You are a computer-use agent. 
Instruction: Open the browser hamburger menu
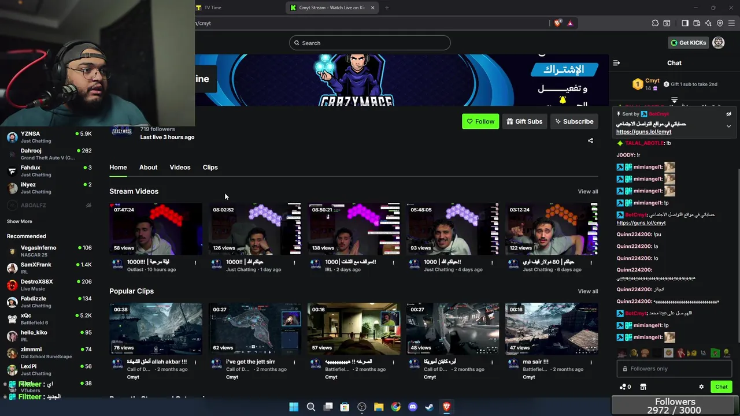coord(731,23)
